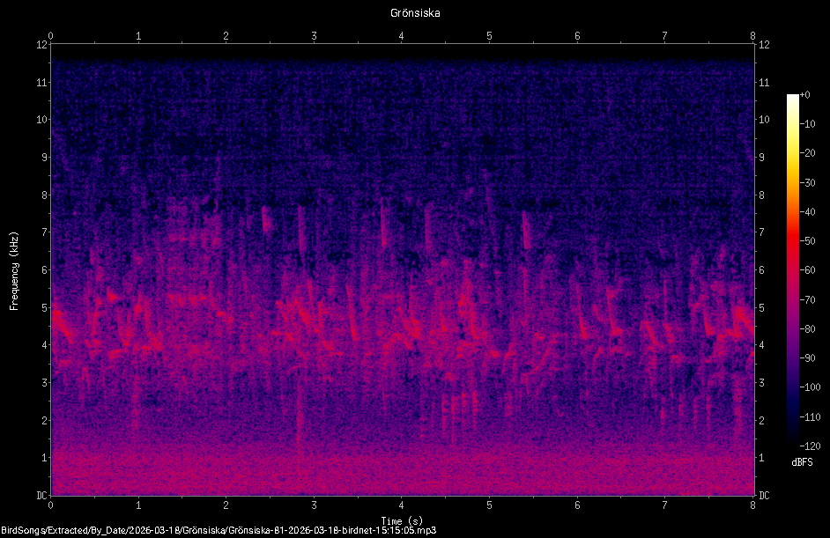Click the DC label on left axis

click(x=41, y=495)
